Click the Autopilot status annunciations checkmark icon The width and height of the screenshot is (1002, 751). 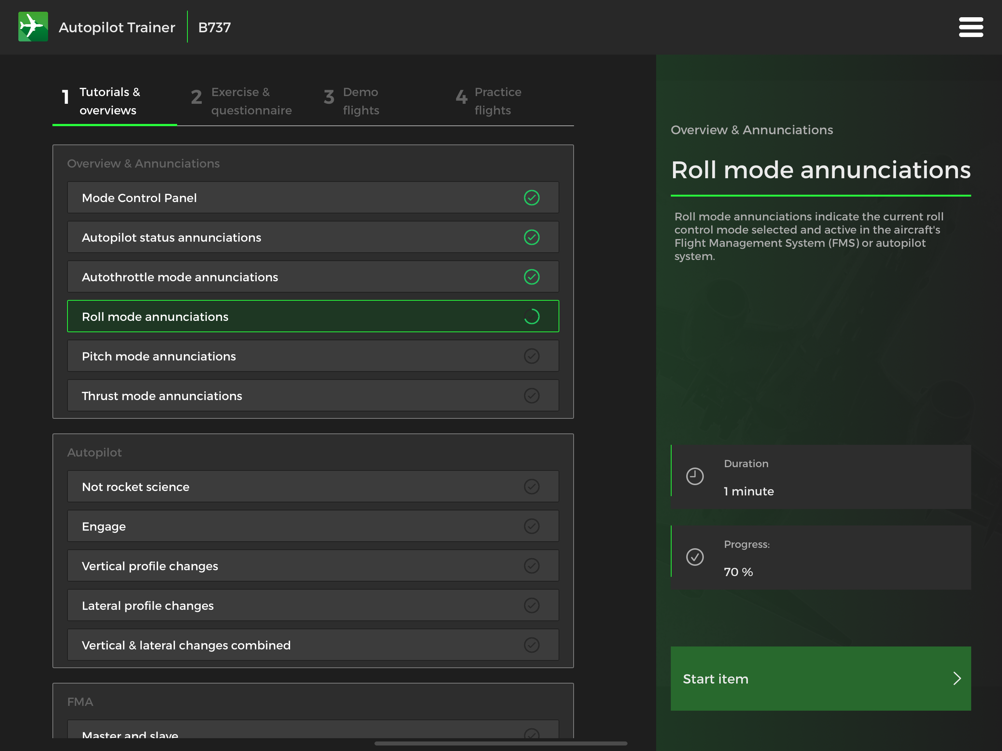click(531, 237)
